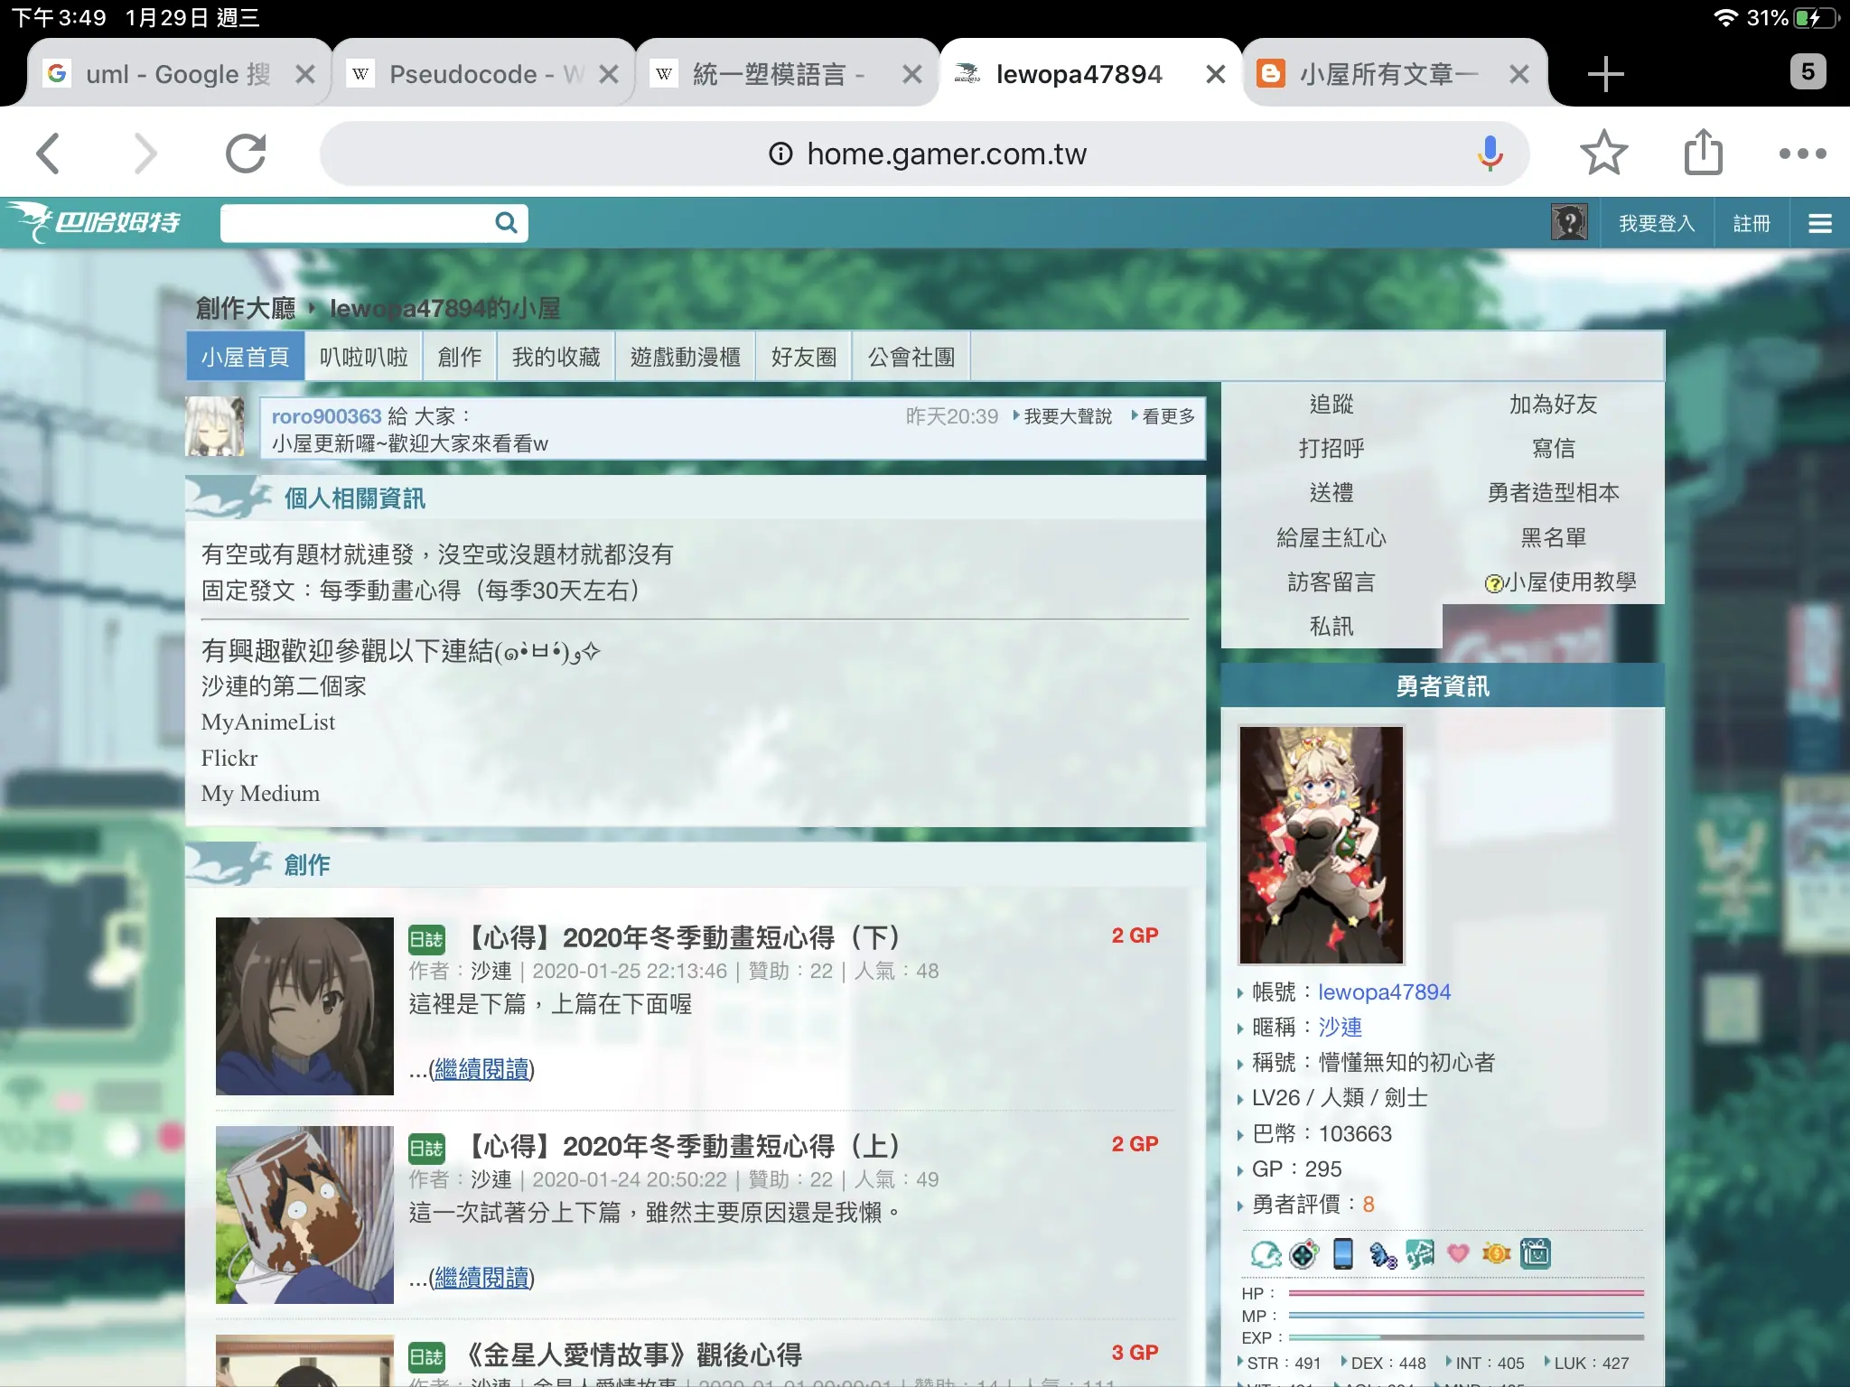Tap the microphone voice search icon
The width and height of the screenshot is (1850, 1387).
coord(1490,154)
